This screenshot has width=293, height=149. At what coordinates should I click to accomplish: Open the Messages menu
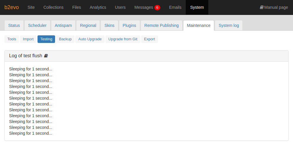[144, 7]
